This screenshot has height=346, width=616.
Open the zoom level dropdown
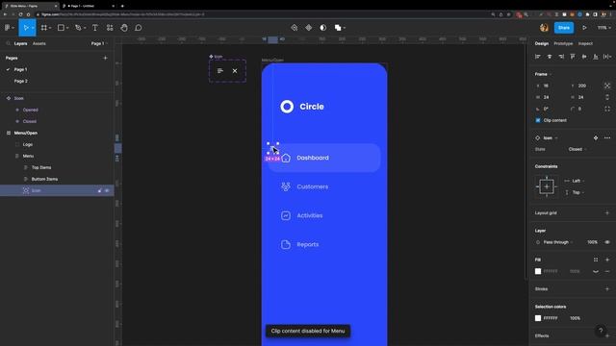(604, 28)
